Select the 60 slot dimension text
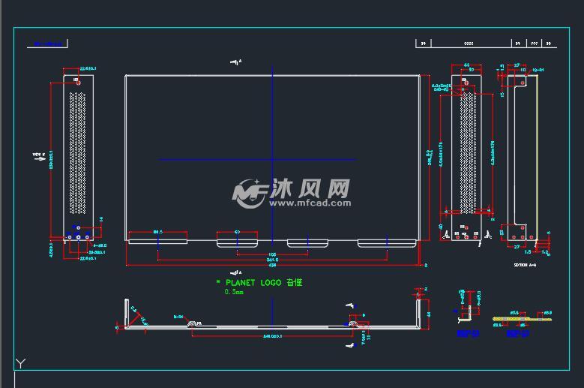The image size is (584, 388). pos(237,232)
